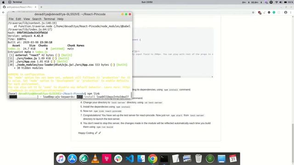Open the Preview photos icon in dock

[x=187, y=159]
